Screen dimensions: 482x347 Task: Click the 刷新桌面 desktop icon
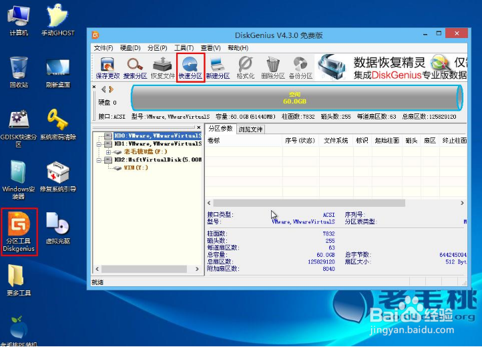[x=58, y=74]
